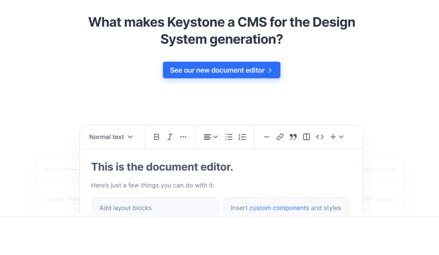Insert a code block

[320, 137]
